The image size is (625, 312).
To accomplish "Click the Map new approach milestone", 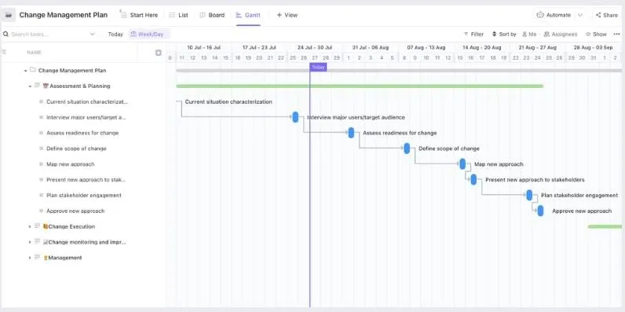I will click(x=462, y=164).
